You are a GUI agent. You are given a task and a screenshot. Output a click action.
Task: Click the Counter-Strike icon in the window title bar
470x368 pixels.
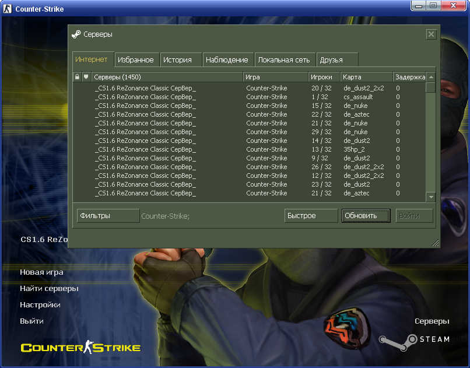click(x=7, y=9)
